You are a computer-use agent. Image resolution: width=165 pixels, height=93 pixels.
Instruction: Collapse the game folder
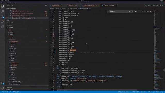pos(10,30)
